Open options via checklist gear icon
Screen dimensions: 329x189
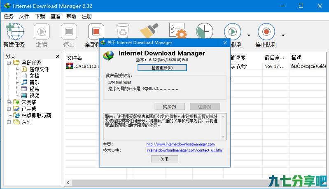tap(177, 30)
